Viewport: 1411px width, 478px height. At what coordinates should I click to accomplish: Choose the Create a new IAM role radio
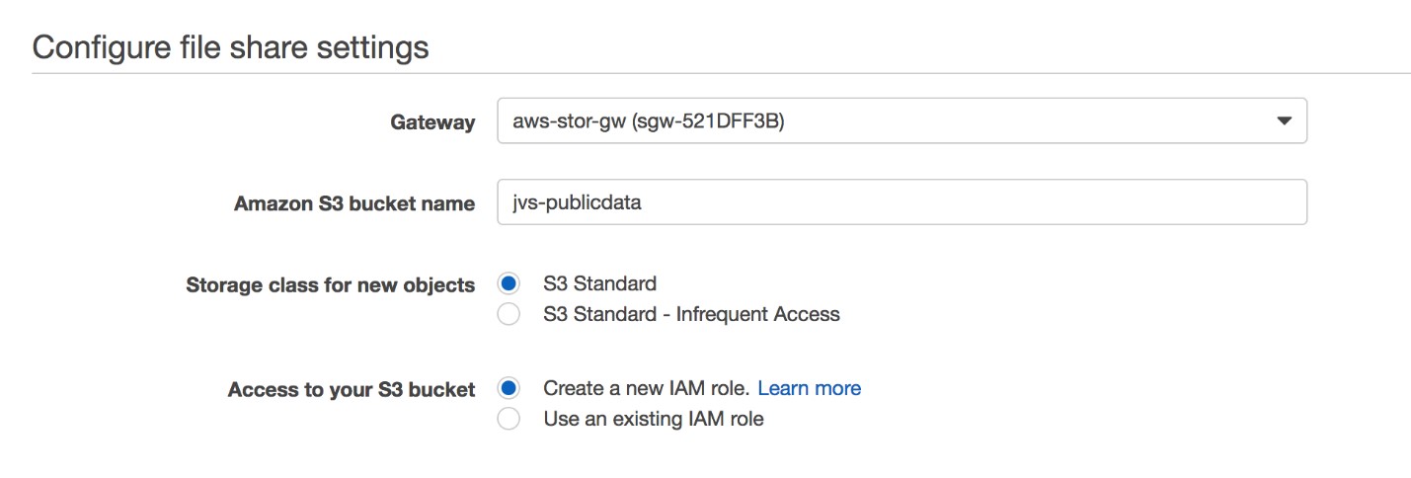509,388
